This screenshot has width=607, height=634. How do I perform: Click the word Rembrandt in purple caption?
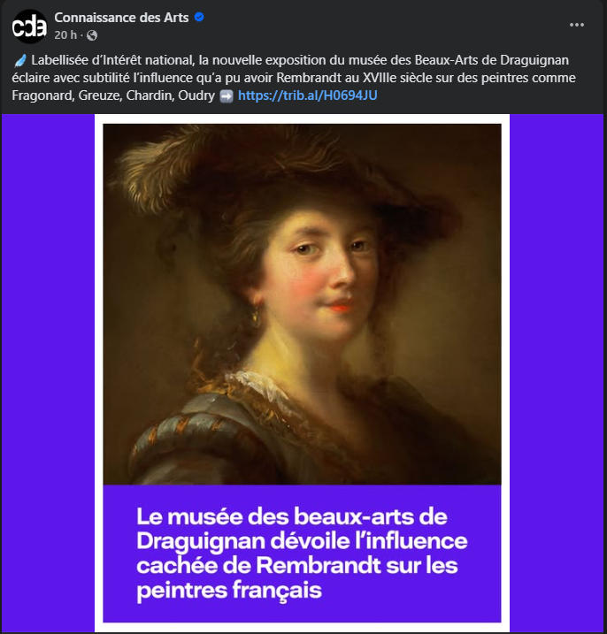319,565
